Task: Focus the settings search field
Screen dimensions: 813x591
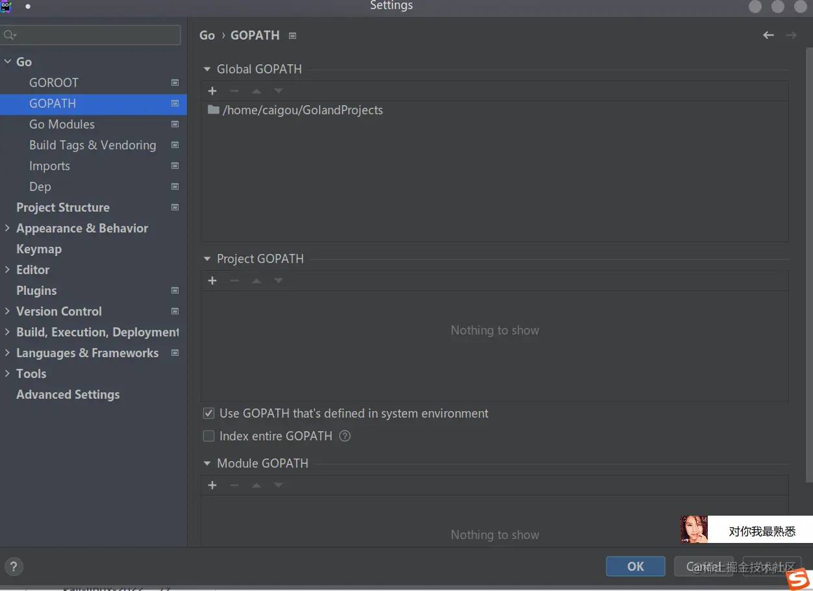Action: point(91,35)
